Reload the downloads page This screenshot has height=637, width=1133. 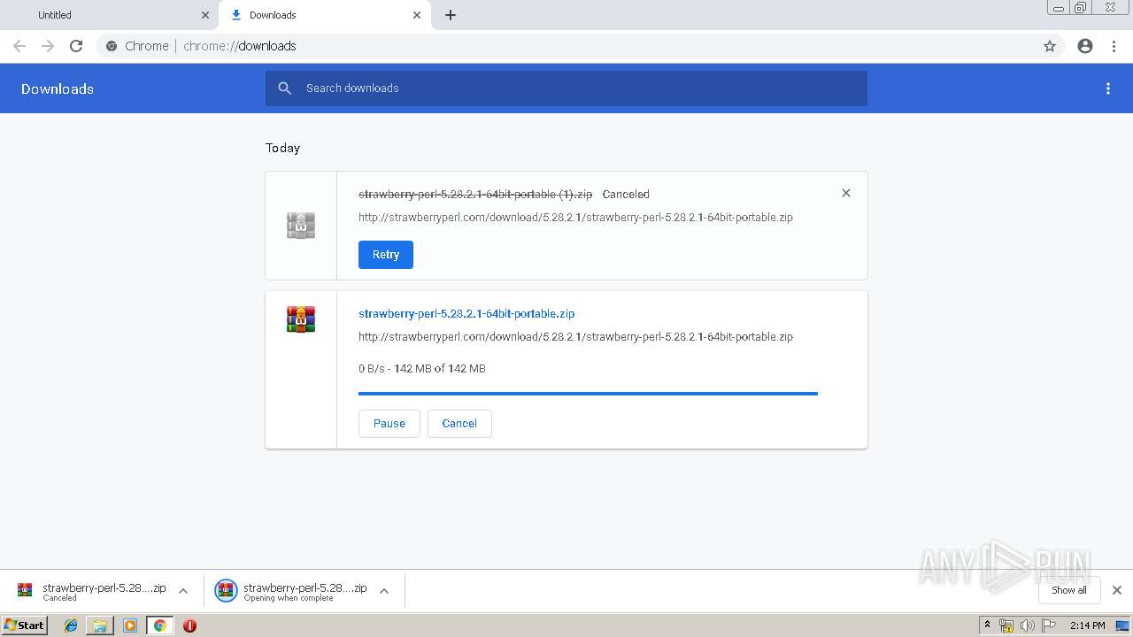click(x=76, y=46)
